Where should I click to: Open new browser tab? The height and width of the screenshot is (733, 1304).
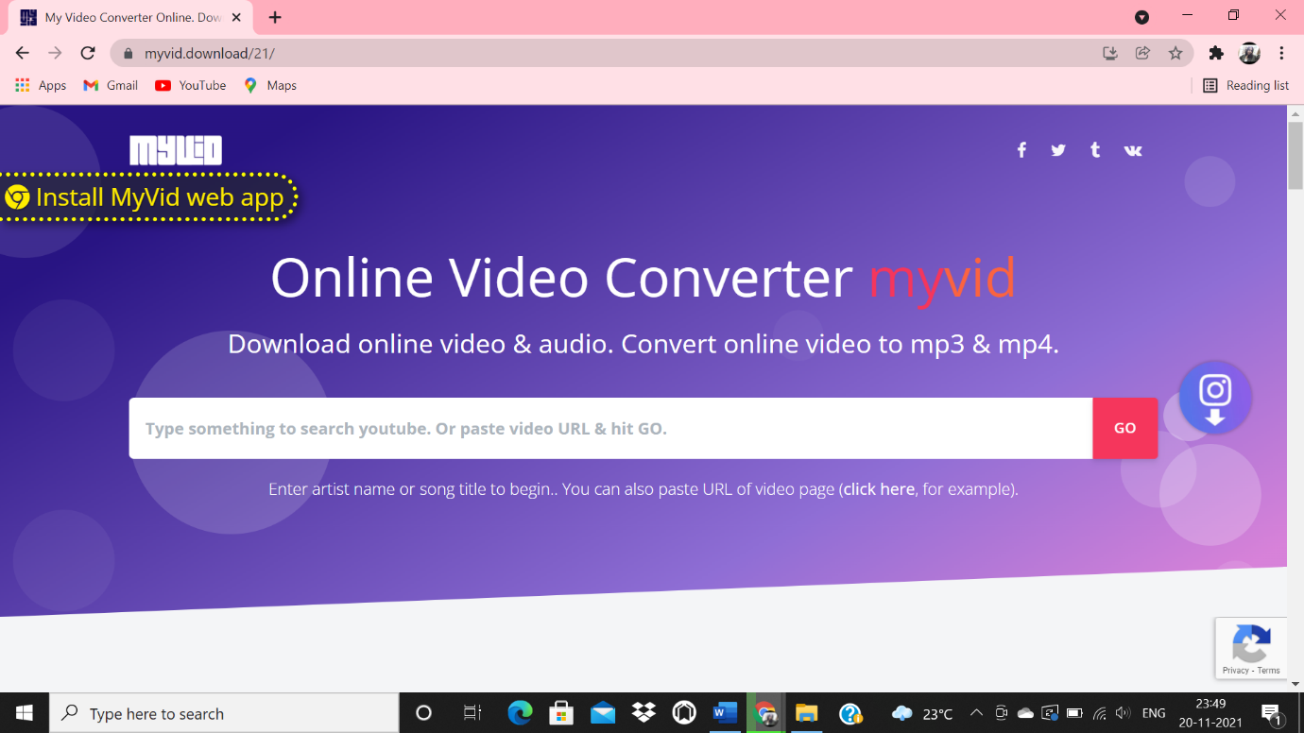coord(275,17)
